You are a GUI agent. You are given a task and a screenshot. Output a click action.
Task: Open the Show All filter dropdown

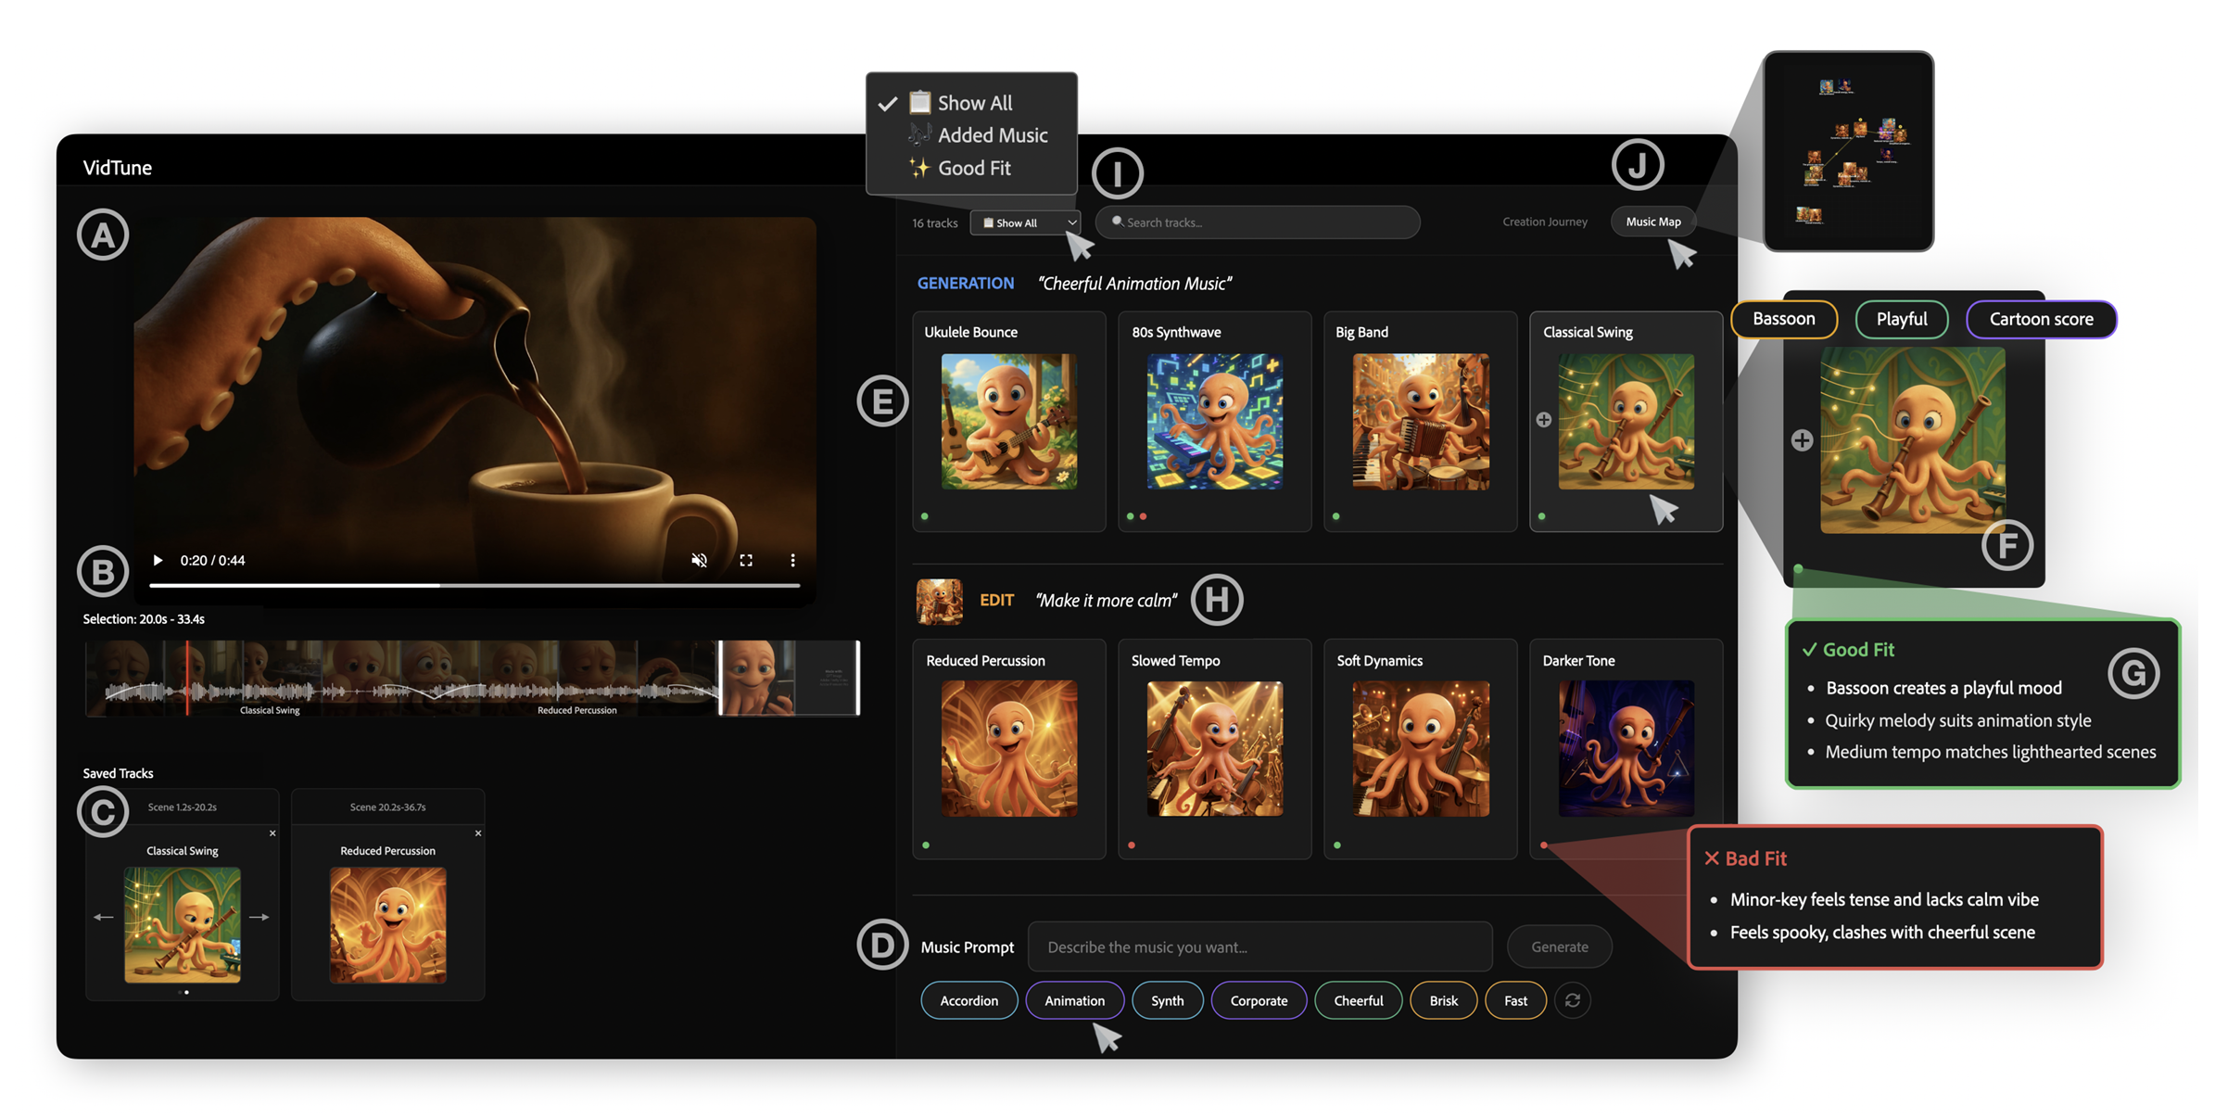(x=1025, y=222)
